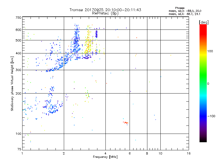Click the '750' y-axis tick label
Screen dimensions: 222x167
tap(18, 18)
